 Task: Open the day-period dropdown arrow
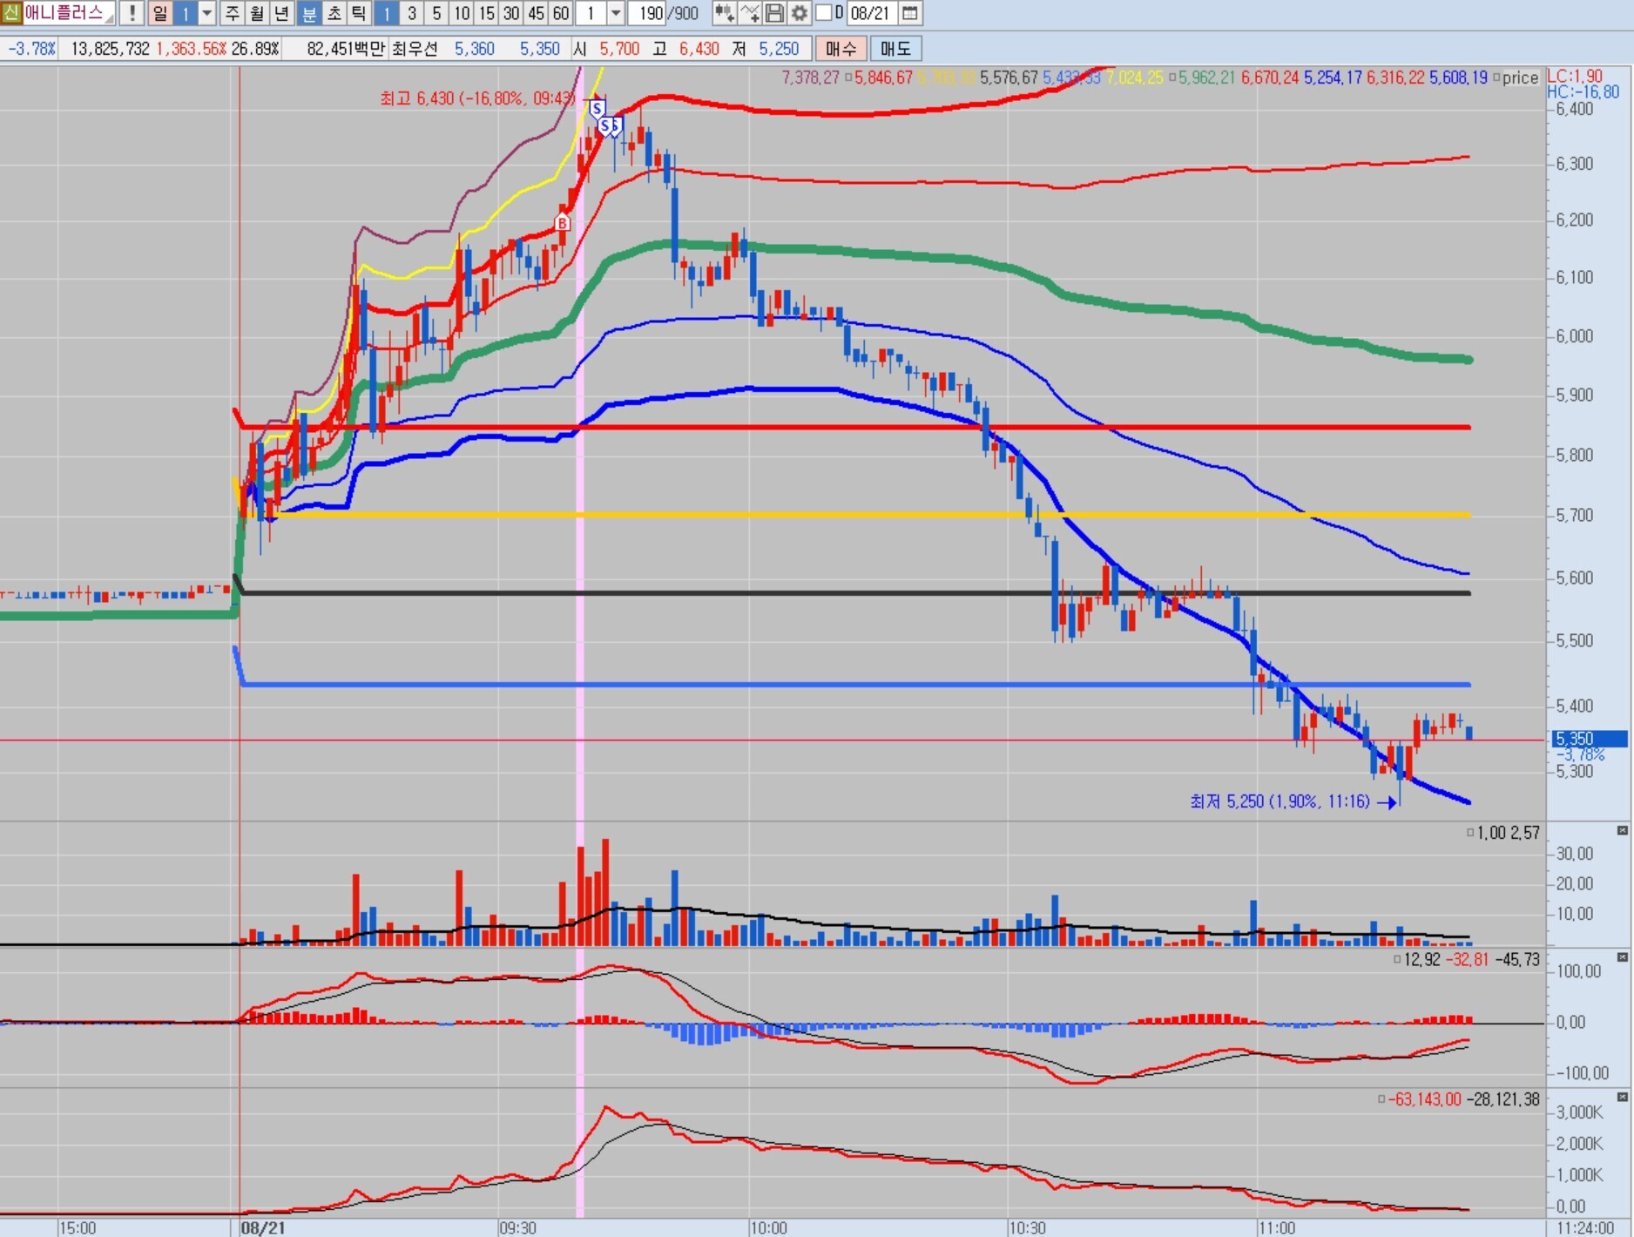206,13
